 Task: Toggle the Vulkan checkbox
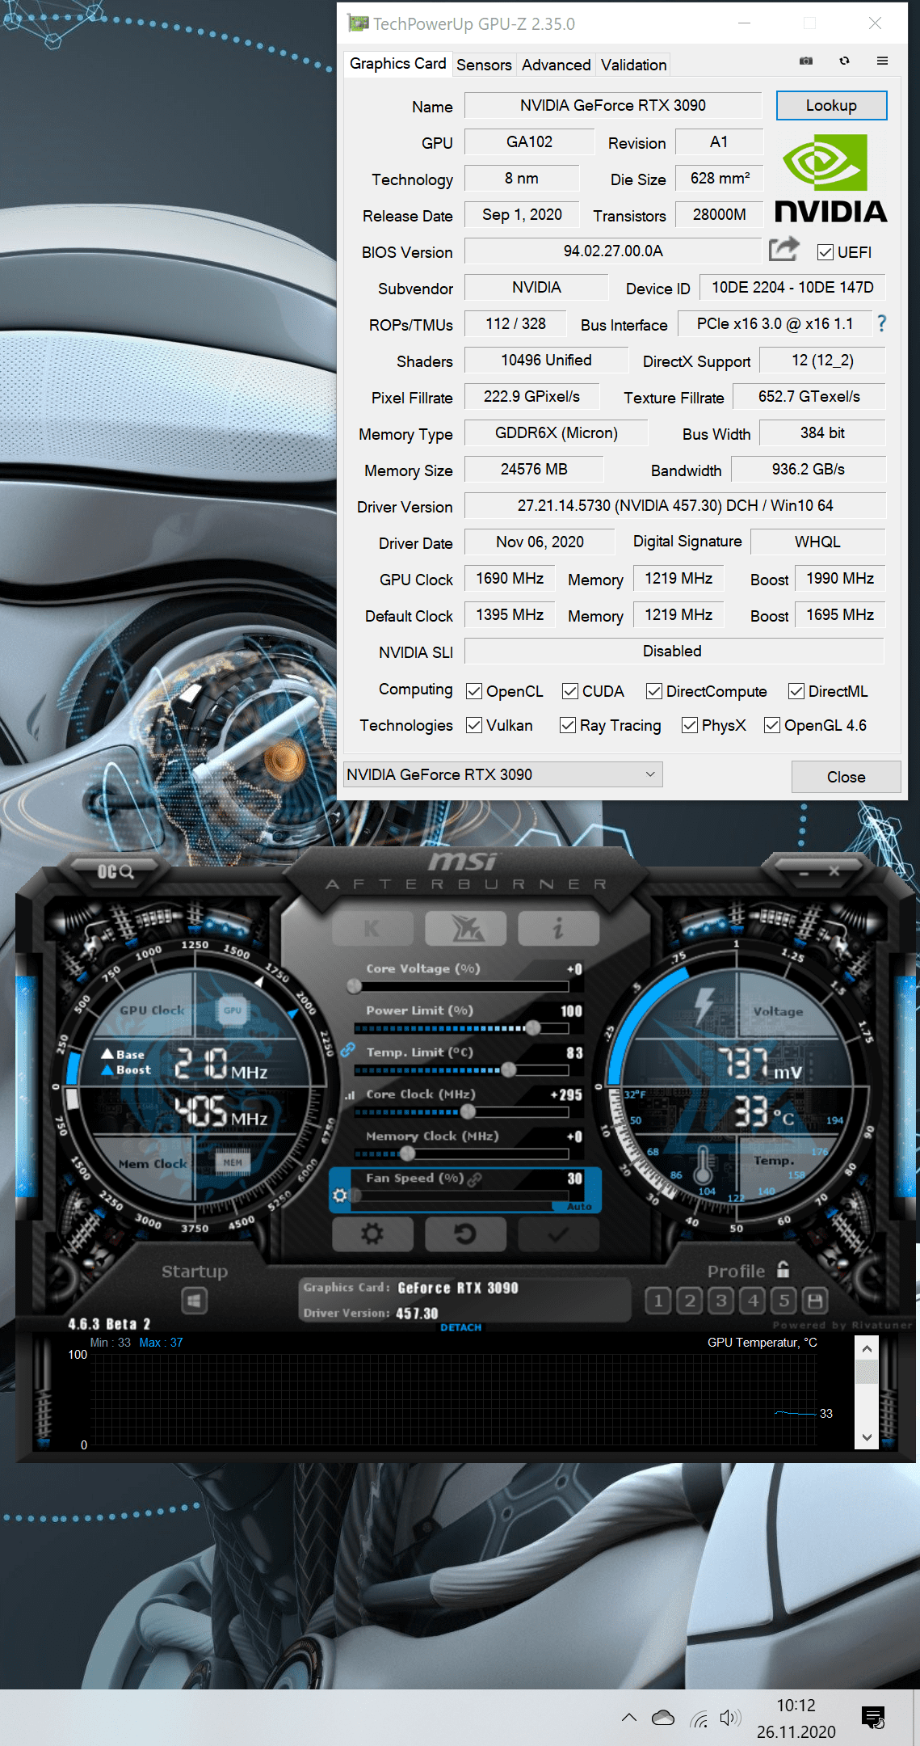474,725
